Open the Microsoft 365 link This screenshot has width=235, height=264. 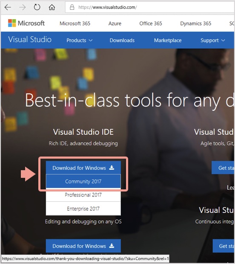pos(75,23)
